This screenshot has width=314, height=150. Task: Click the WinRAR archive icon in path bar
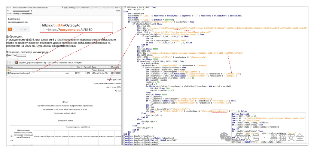point(17,62)
